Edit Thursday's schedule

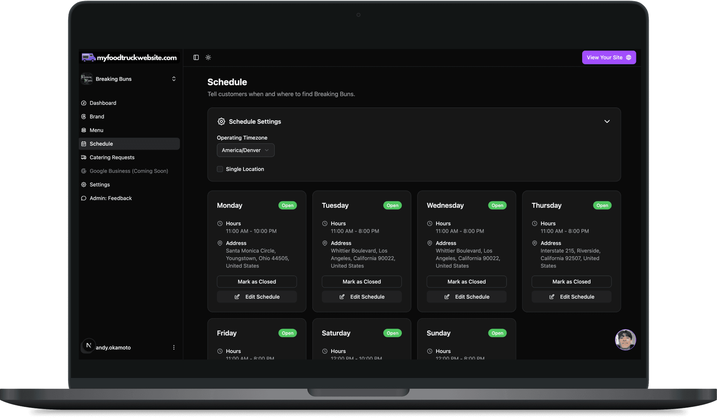(x=571, y=296)
